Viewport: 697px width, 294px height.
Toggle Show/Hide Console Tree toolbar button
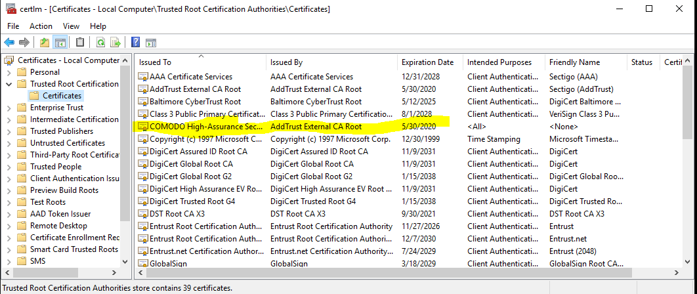(60, 42)
